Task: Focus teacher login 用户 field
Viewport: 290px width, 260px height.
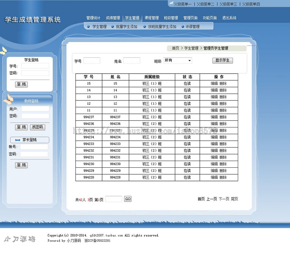Action: pyautogui.click(x=35, y=109)
